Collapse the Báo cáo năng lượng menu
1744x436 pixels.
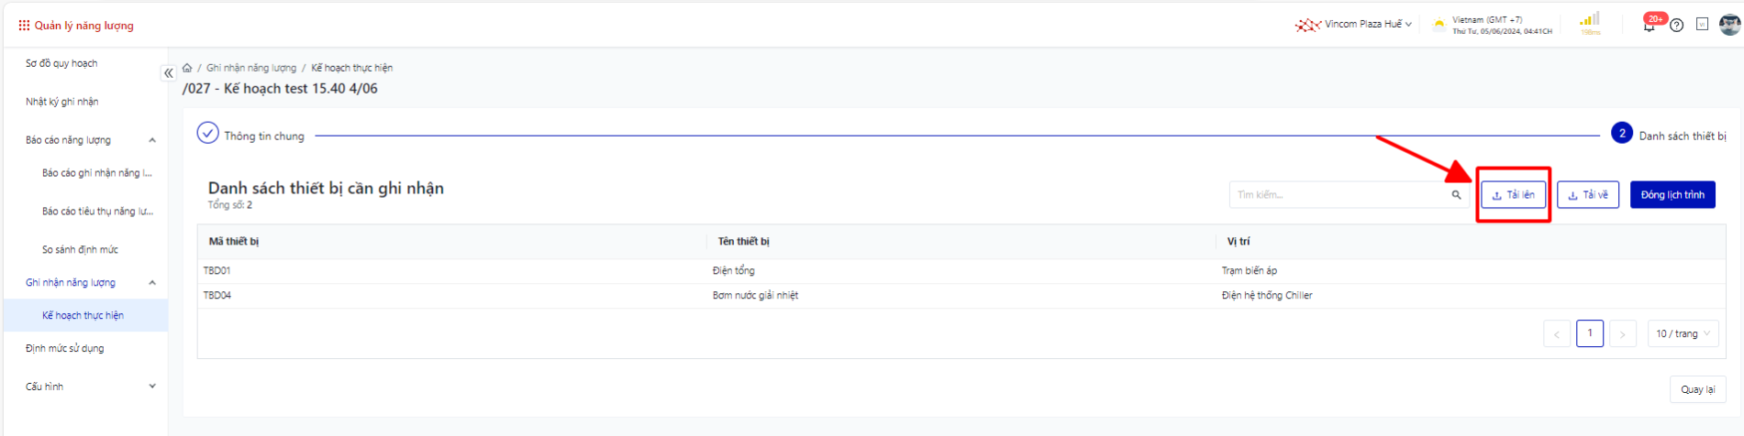[x=152, y=140]
